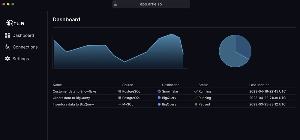Click timestamp 2023-04-22-21:39 UTC
Screen dimensions: 300x140
[x=268, y=98]
